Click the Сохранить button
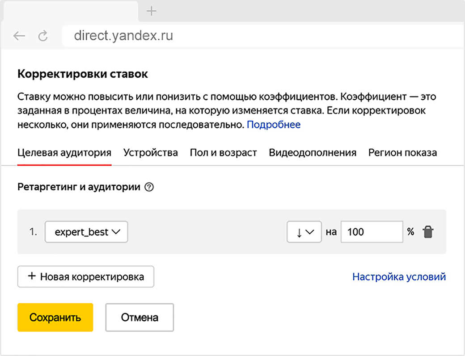This screenshot has height=356, width=465. point(55,318)
